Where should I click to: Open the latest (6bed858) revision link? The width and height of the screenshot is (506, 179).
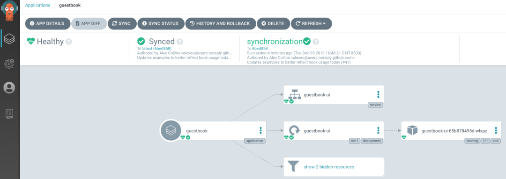(157, 48)
